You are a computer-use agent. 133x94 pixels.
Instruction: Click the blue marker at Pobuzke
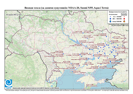tap(63, 54)
